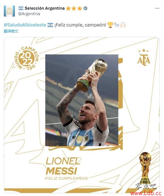This screenshot has width=164, height=196.
Task: Click the goat emoji in the tweet
Action: pyautogui.click(x=117, y=25)
